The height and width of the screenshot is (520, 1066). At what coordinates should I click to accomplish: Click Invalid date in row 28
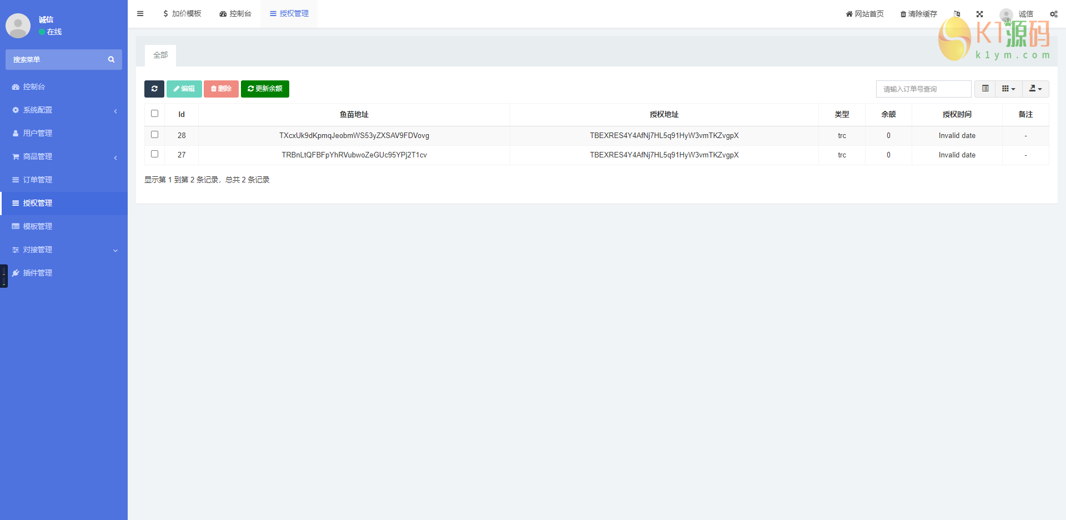(x=957, y=136)
